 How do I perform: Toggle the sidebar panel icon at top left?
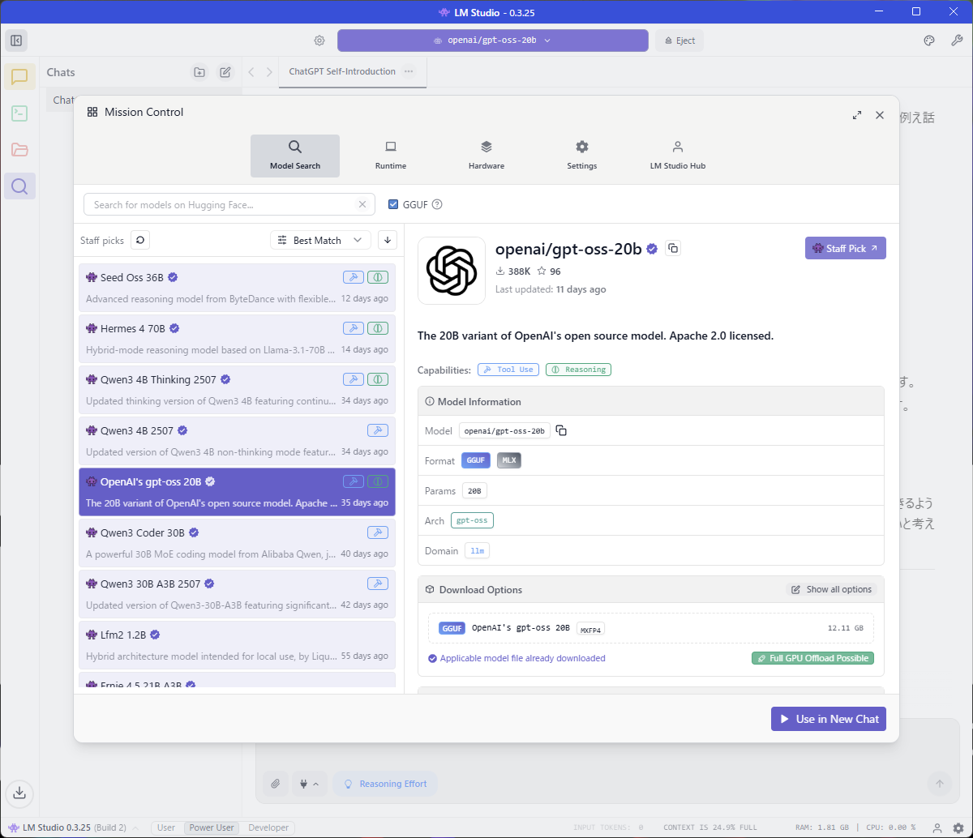point(16,41)
